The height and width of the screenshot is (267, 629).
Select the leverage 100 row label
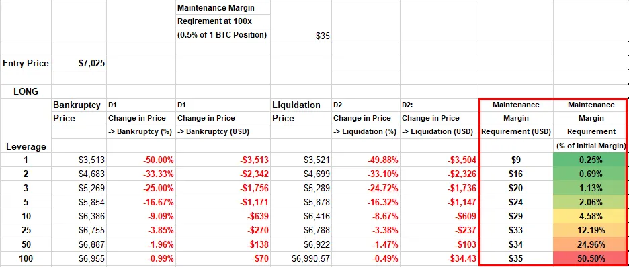tap(26, 258)
